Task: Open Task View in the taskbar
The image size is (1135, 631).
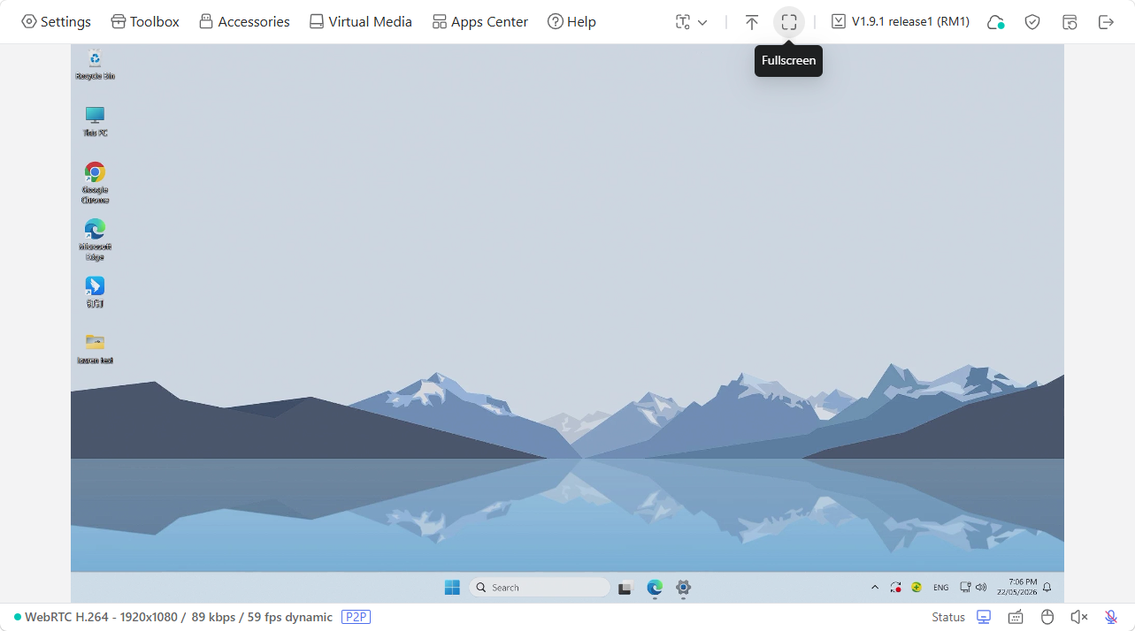Action: [625, 588]
